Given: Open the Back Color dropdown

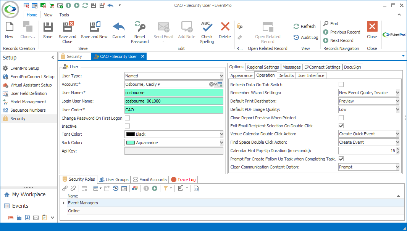Looking at the screenshot, I should click(x=221, y=143).
